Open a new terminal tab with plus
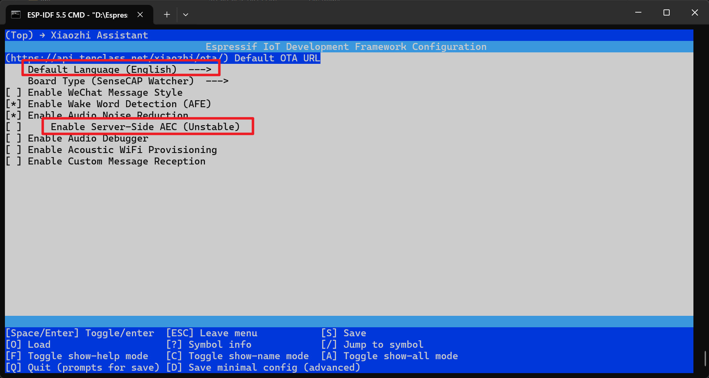 tap(167, 15)
